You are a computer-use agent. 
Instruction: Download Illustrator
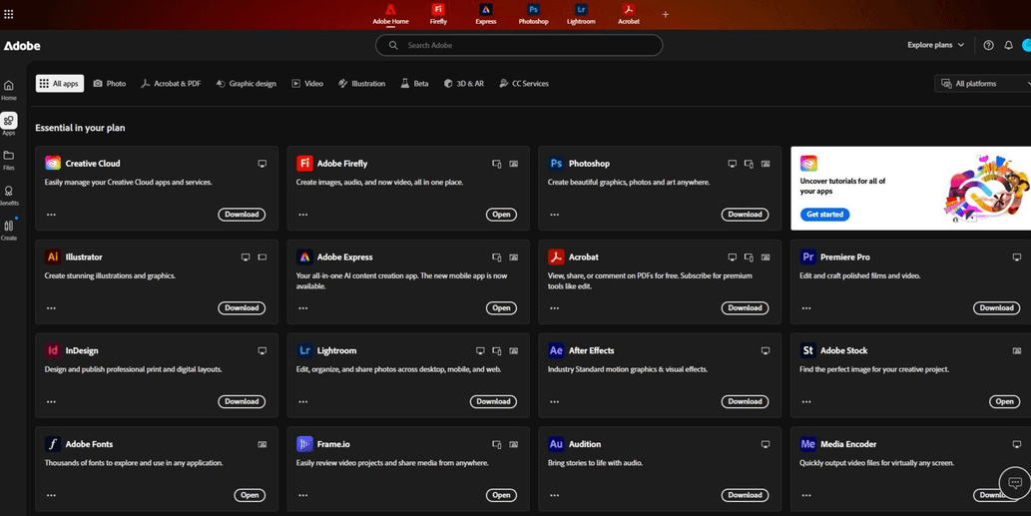pos(242,307)
